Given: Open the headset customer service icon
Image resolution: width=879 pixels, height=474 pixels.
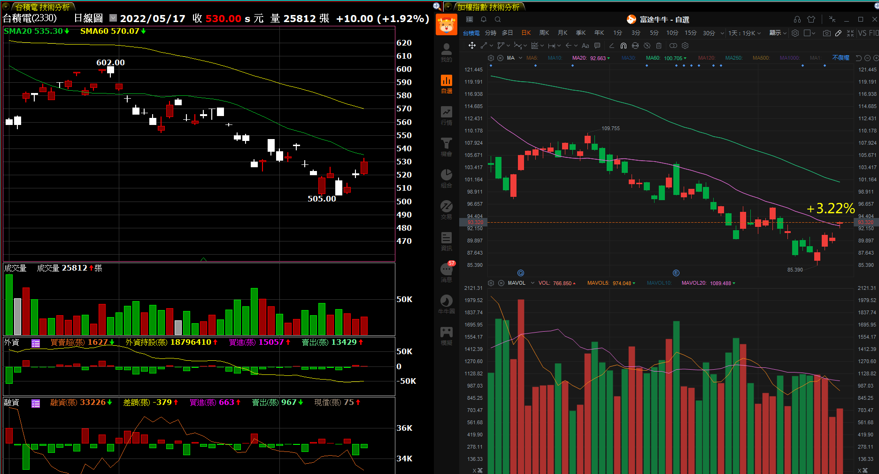Looking at the screenshot, I should 797,19.
